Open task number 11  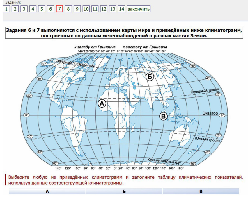coord(95,9)
